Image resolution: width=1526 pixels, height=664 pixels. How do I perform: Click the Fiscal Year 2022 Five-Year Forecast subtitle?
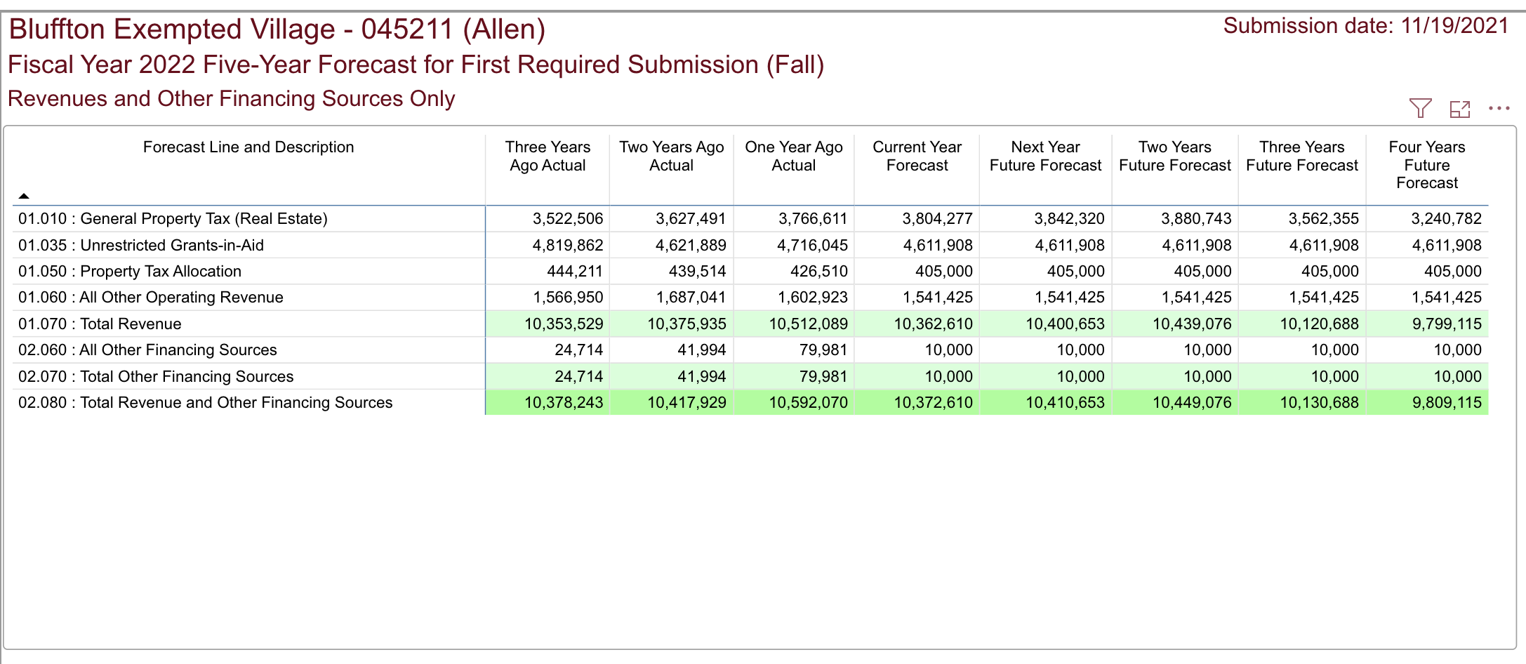pyautogui.click(x=416, y=65)
